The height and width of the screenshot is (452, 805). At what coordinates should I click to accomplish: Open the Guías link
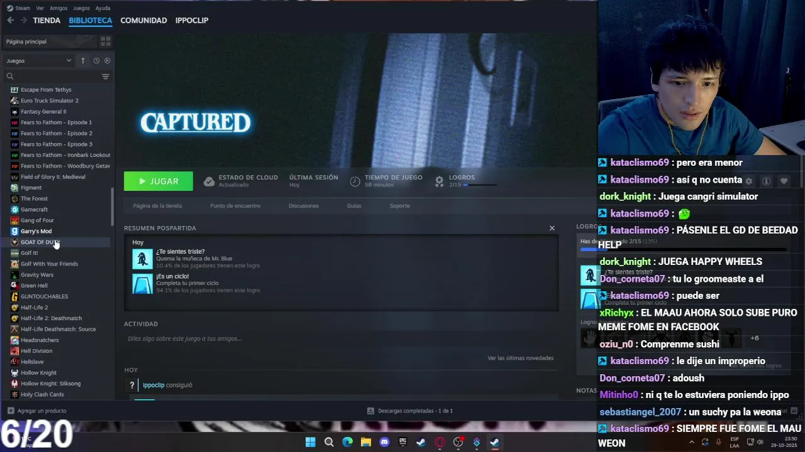(x=354, y=206)
